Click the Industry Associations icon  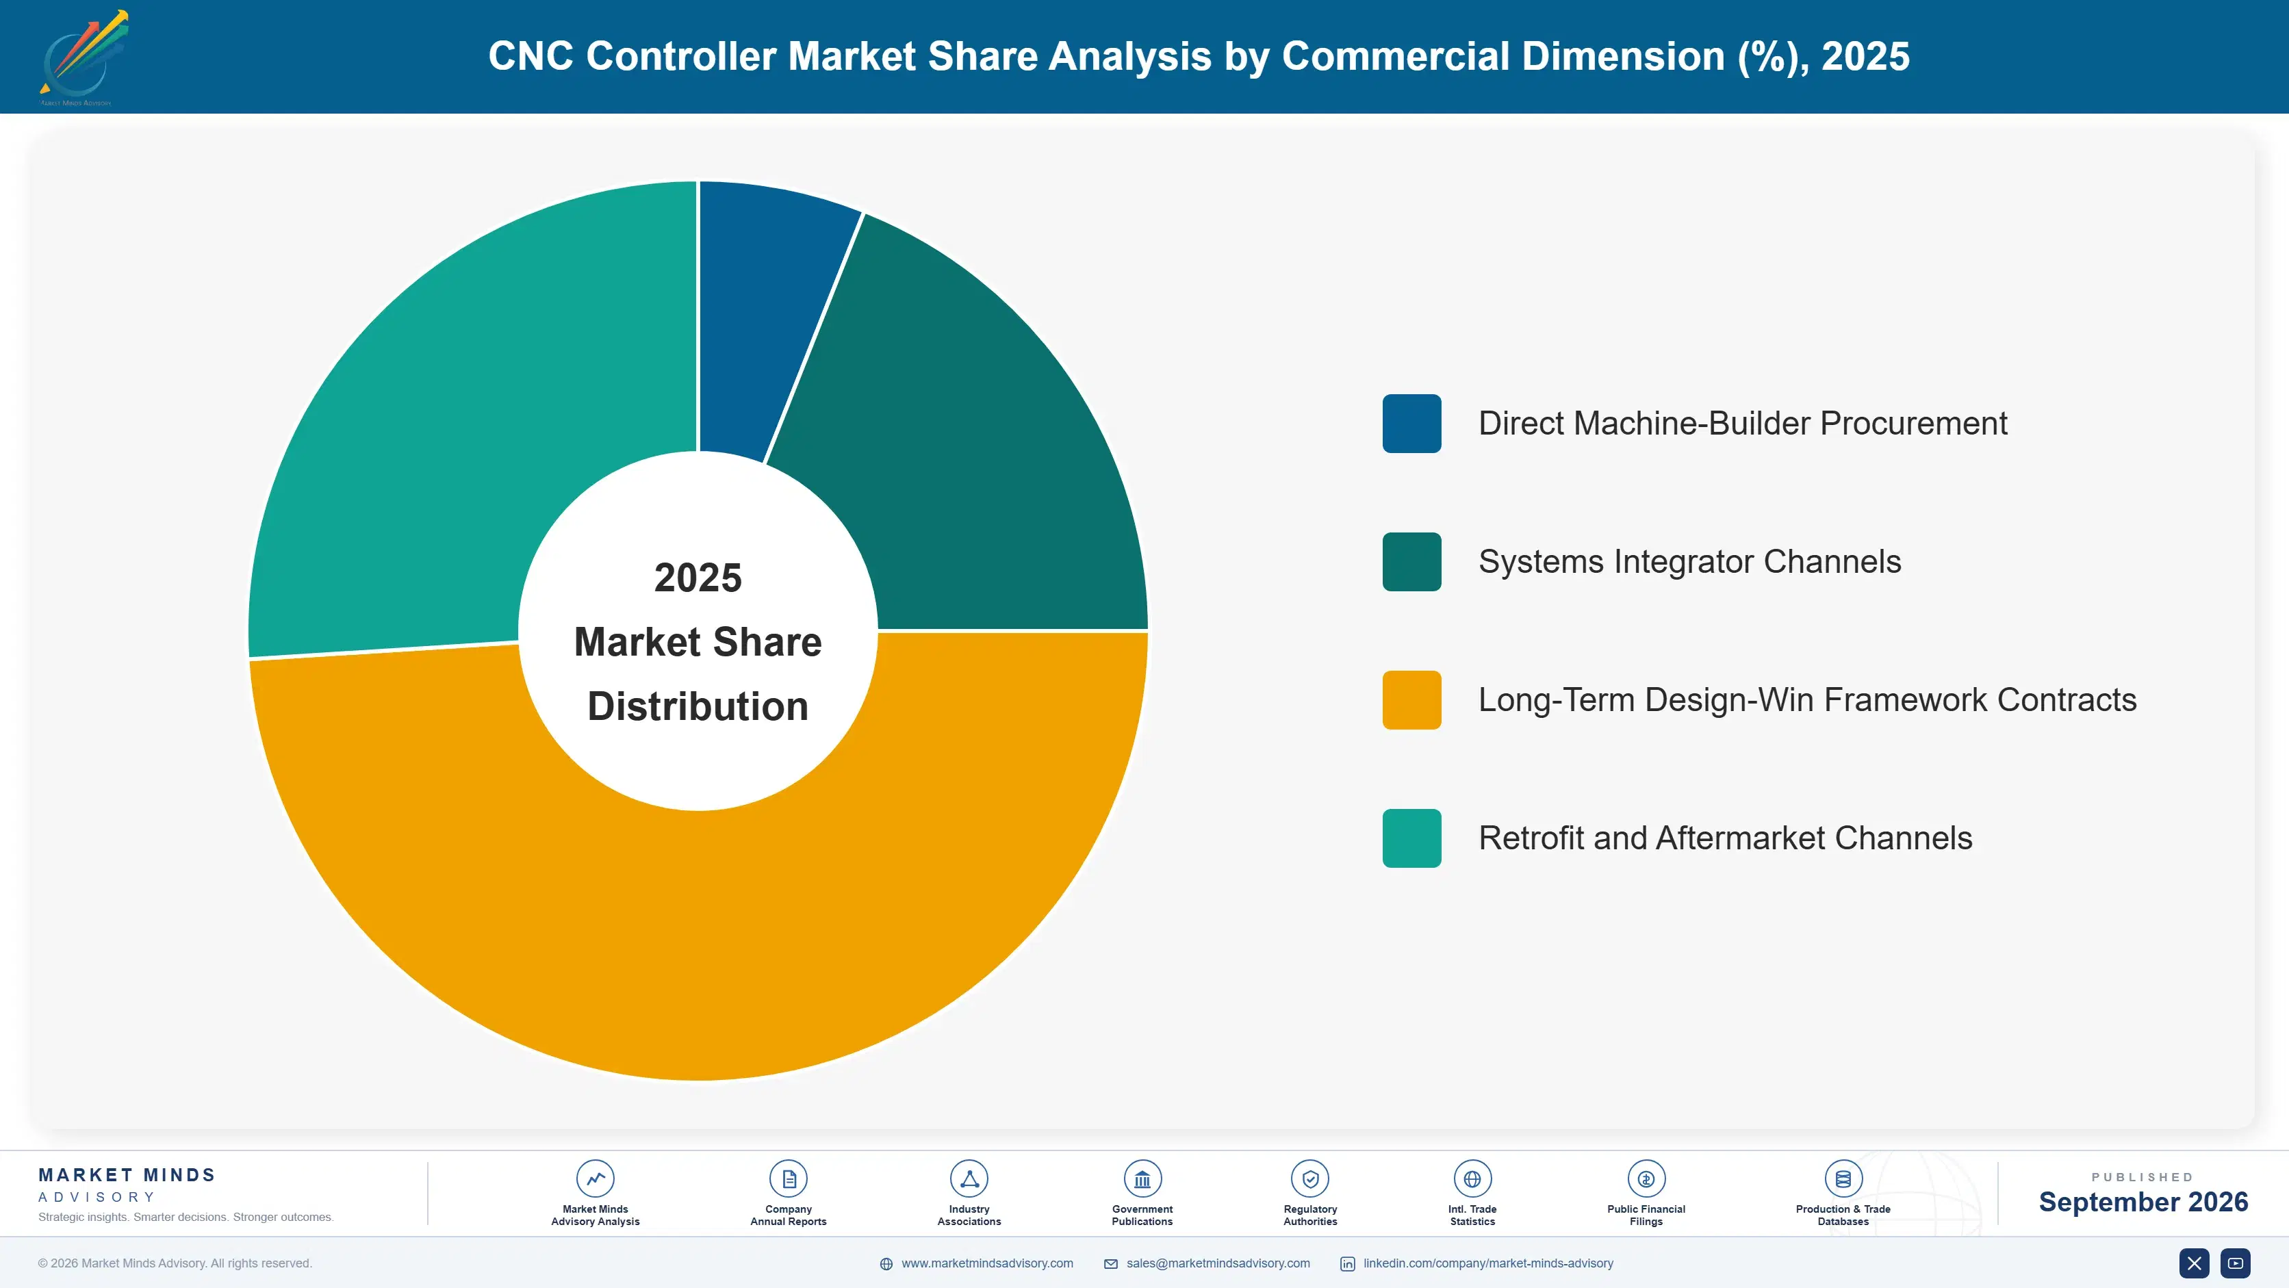969,1178
